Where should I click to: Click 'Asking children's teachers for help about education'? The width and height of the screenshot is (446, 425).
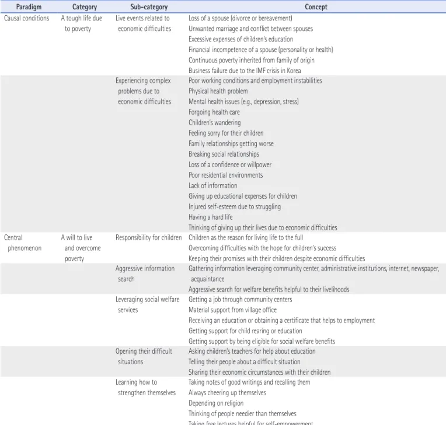[252, 351]
